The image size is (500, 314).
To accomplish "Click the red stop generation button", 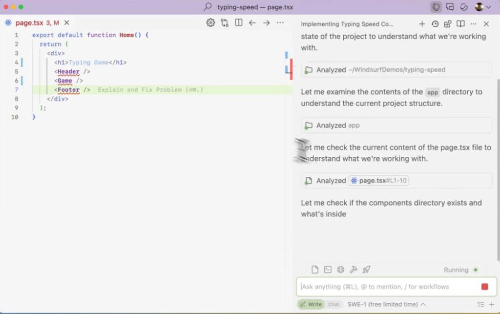I will (x=484, y=287).
